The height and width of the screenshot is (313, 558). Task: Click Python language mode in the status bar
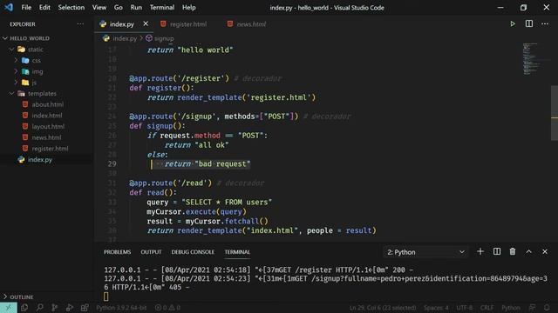511,308
